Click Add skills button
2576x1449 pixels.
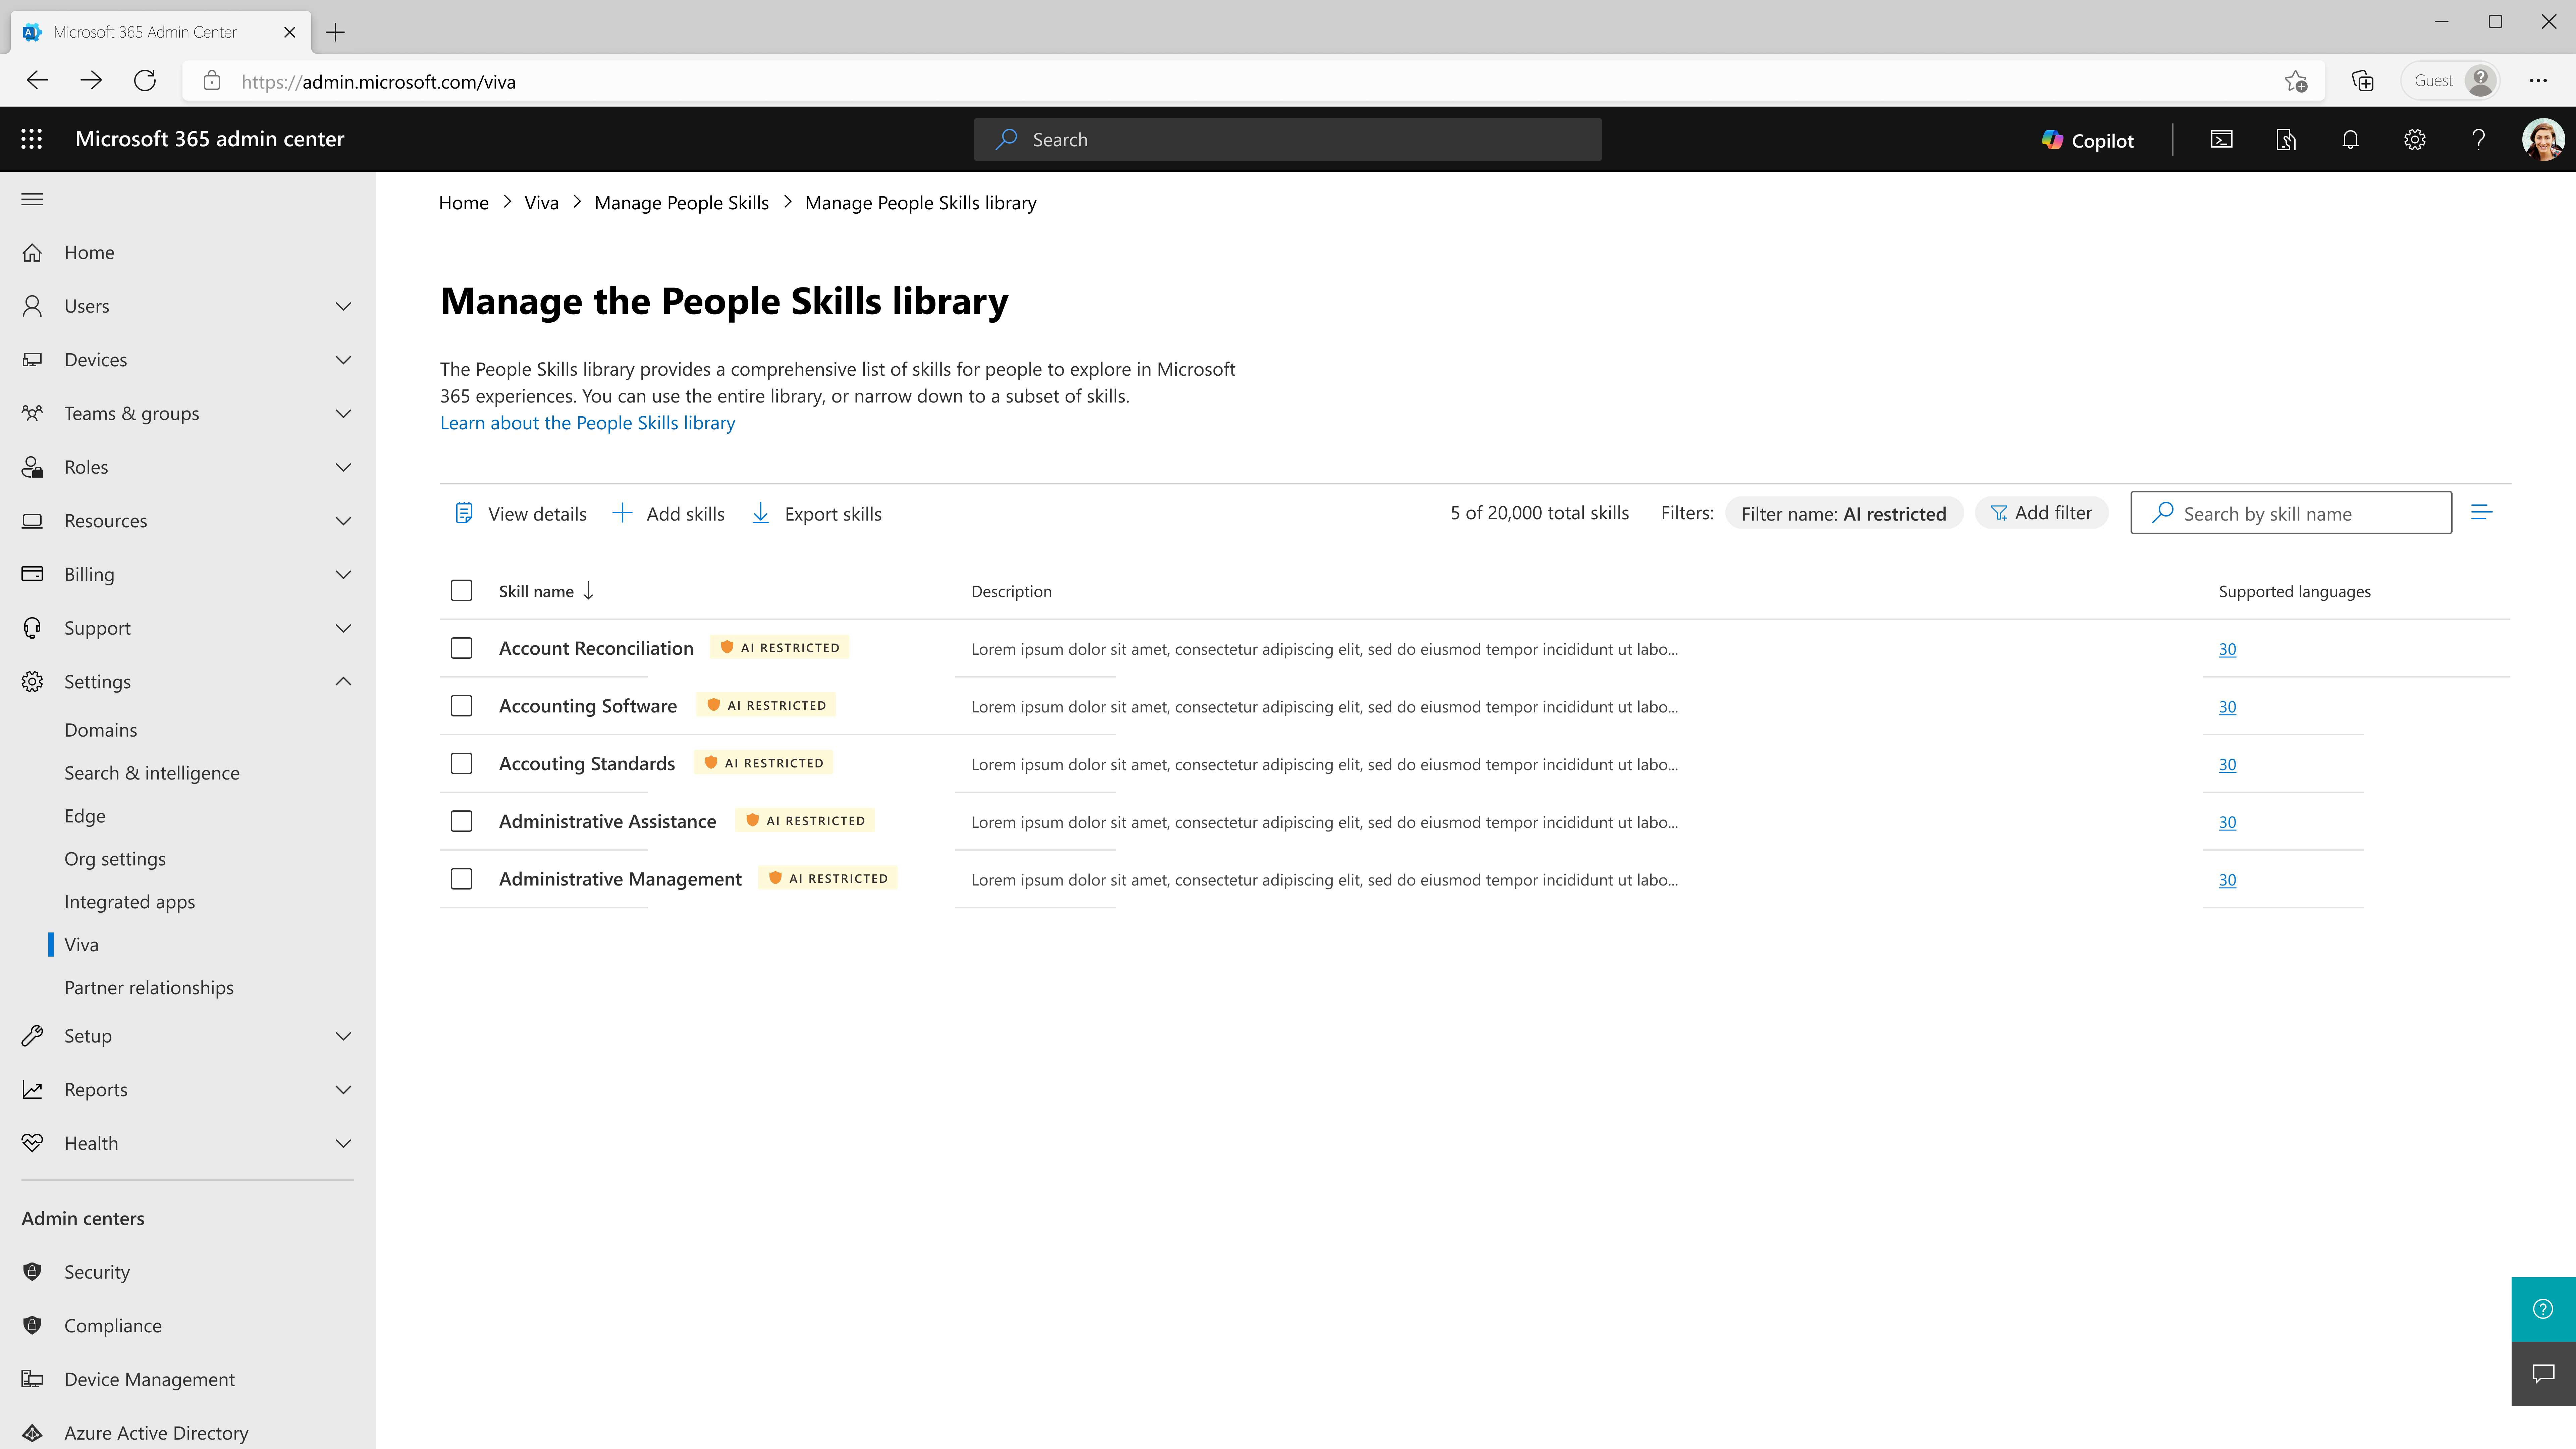pyautogui.click(x=669, y=514)
